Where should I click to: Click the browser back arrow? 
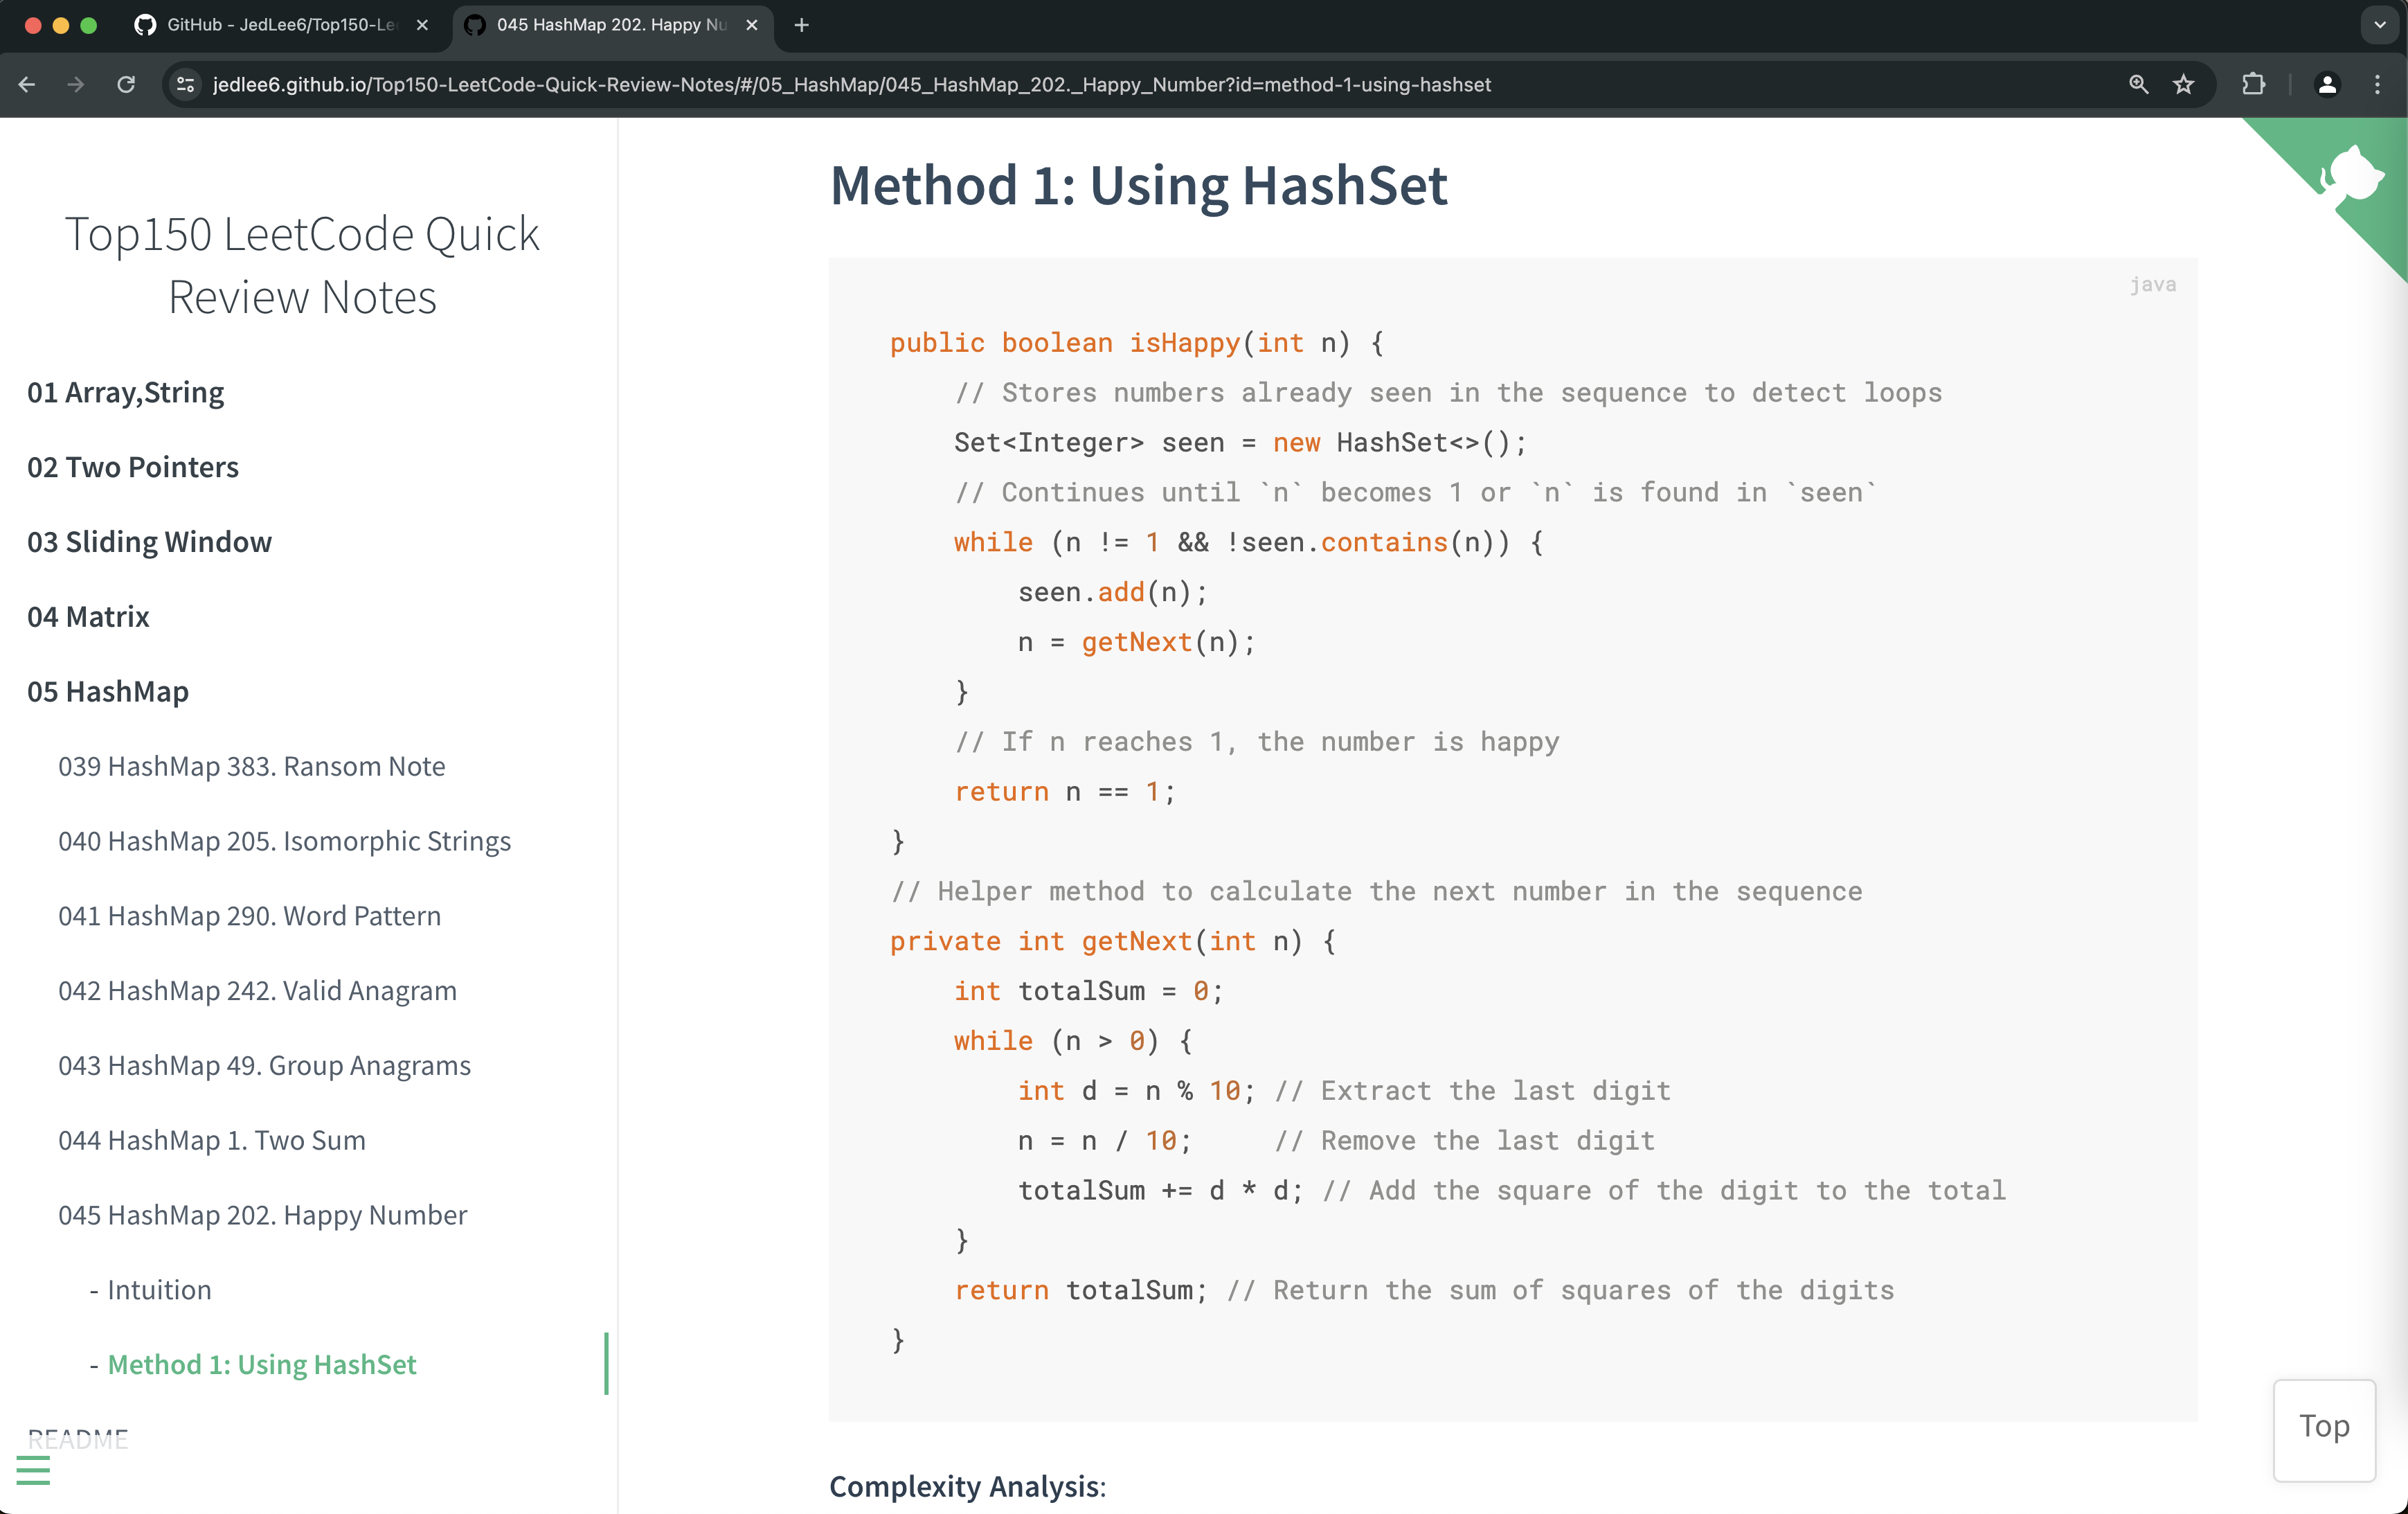pos(27,85)
